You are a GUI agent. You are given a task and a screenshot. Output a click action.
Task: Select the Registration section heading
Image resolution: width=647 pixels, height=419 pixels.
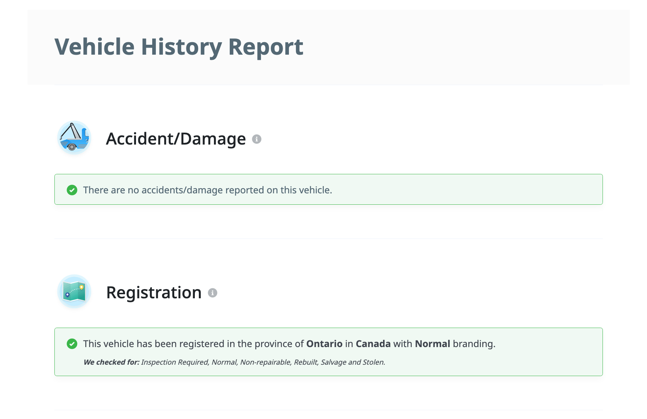[154, 292]
